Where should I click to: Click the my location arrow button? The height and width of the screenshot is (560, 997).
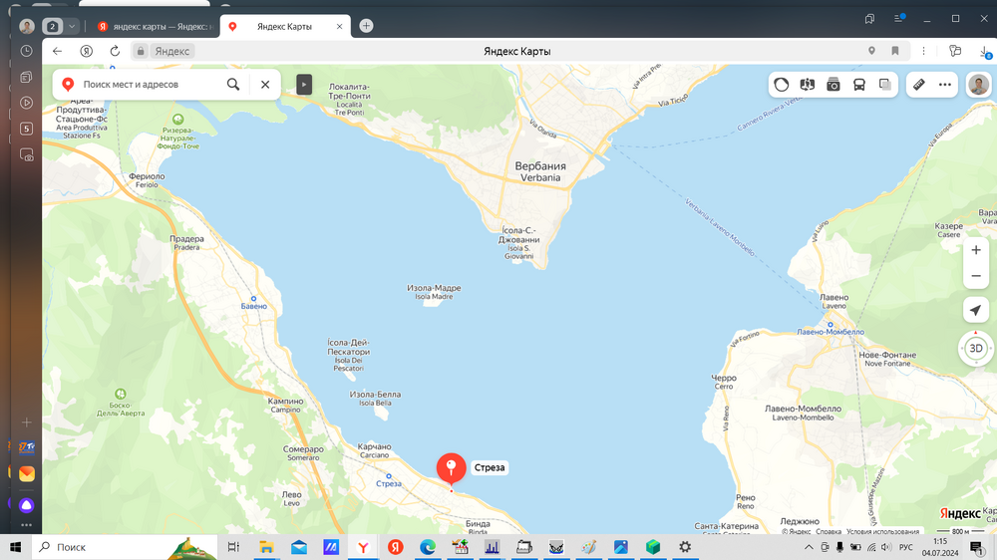click(976, 310)
